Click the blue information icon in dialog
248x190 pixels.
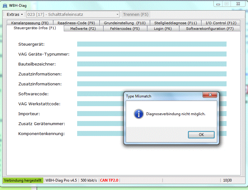pos(138,114)
